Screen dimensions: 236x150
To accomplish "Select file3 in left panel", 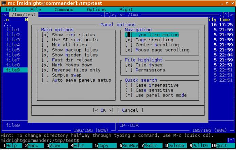I will (13, 40).
